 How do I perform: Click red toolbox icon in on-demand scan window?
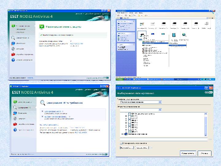[x=15, y=124]
